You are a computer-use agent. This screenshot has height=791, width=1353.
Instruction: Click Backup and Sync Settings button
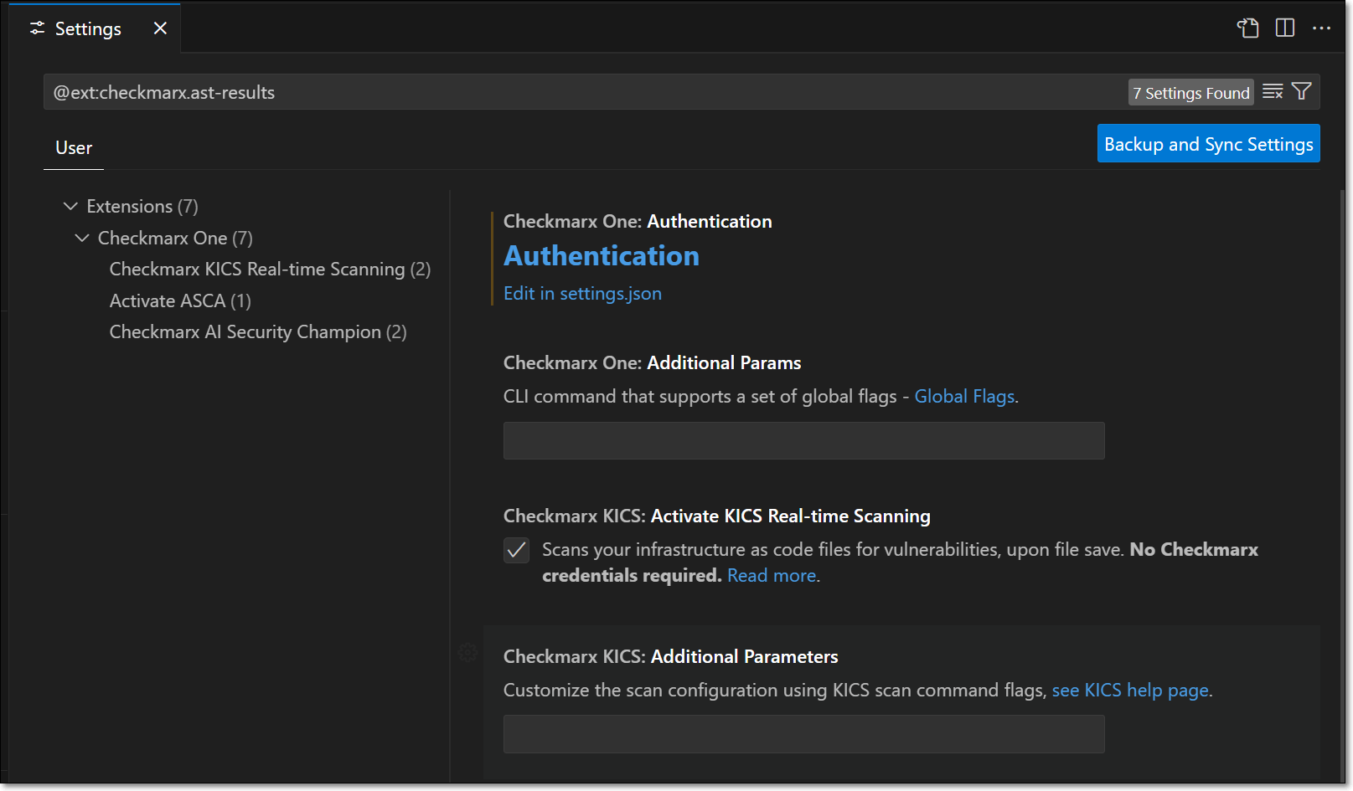1208,144
